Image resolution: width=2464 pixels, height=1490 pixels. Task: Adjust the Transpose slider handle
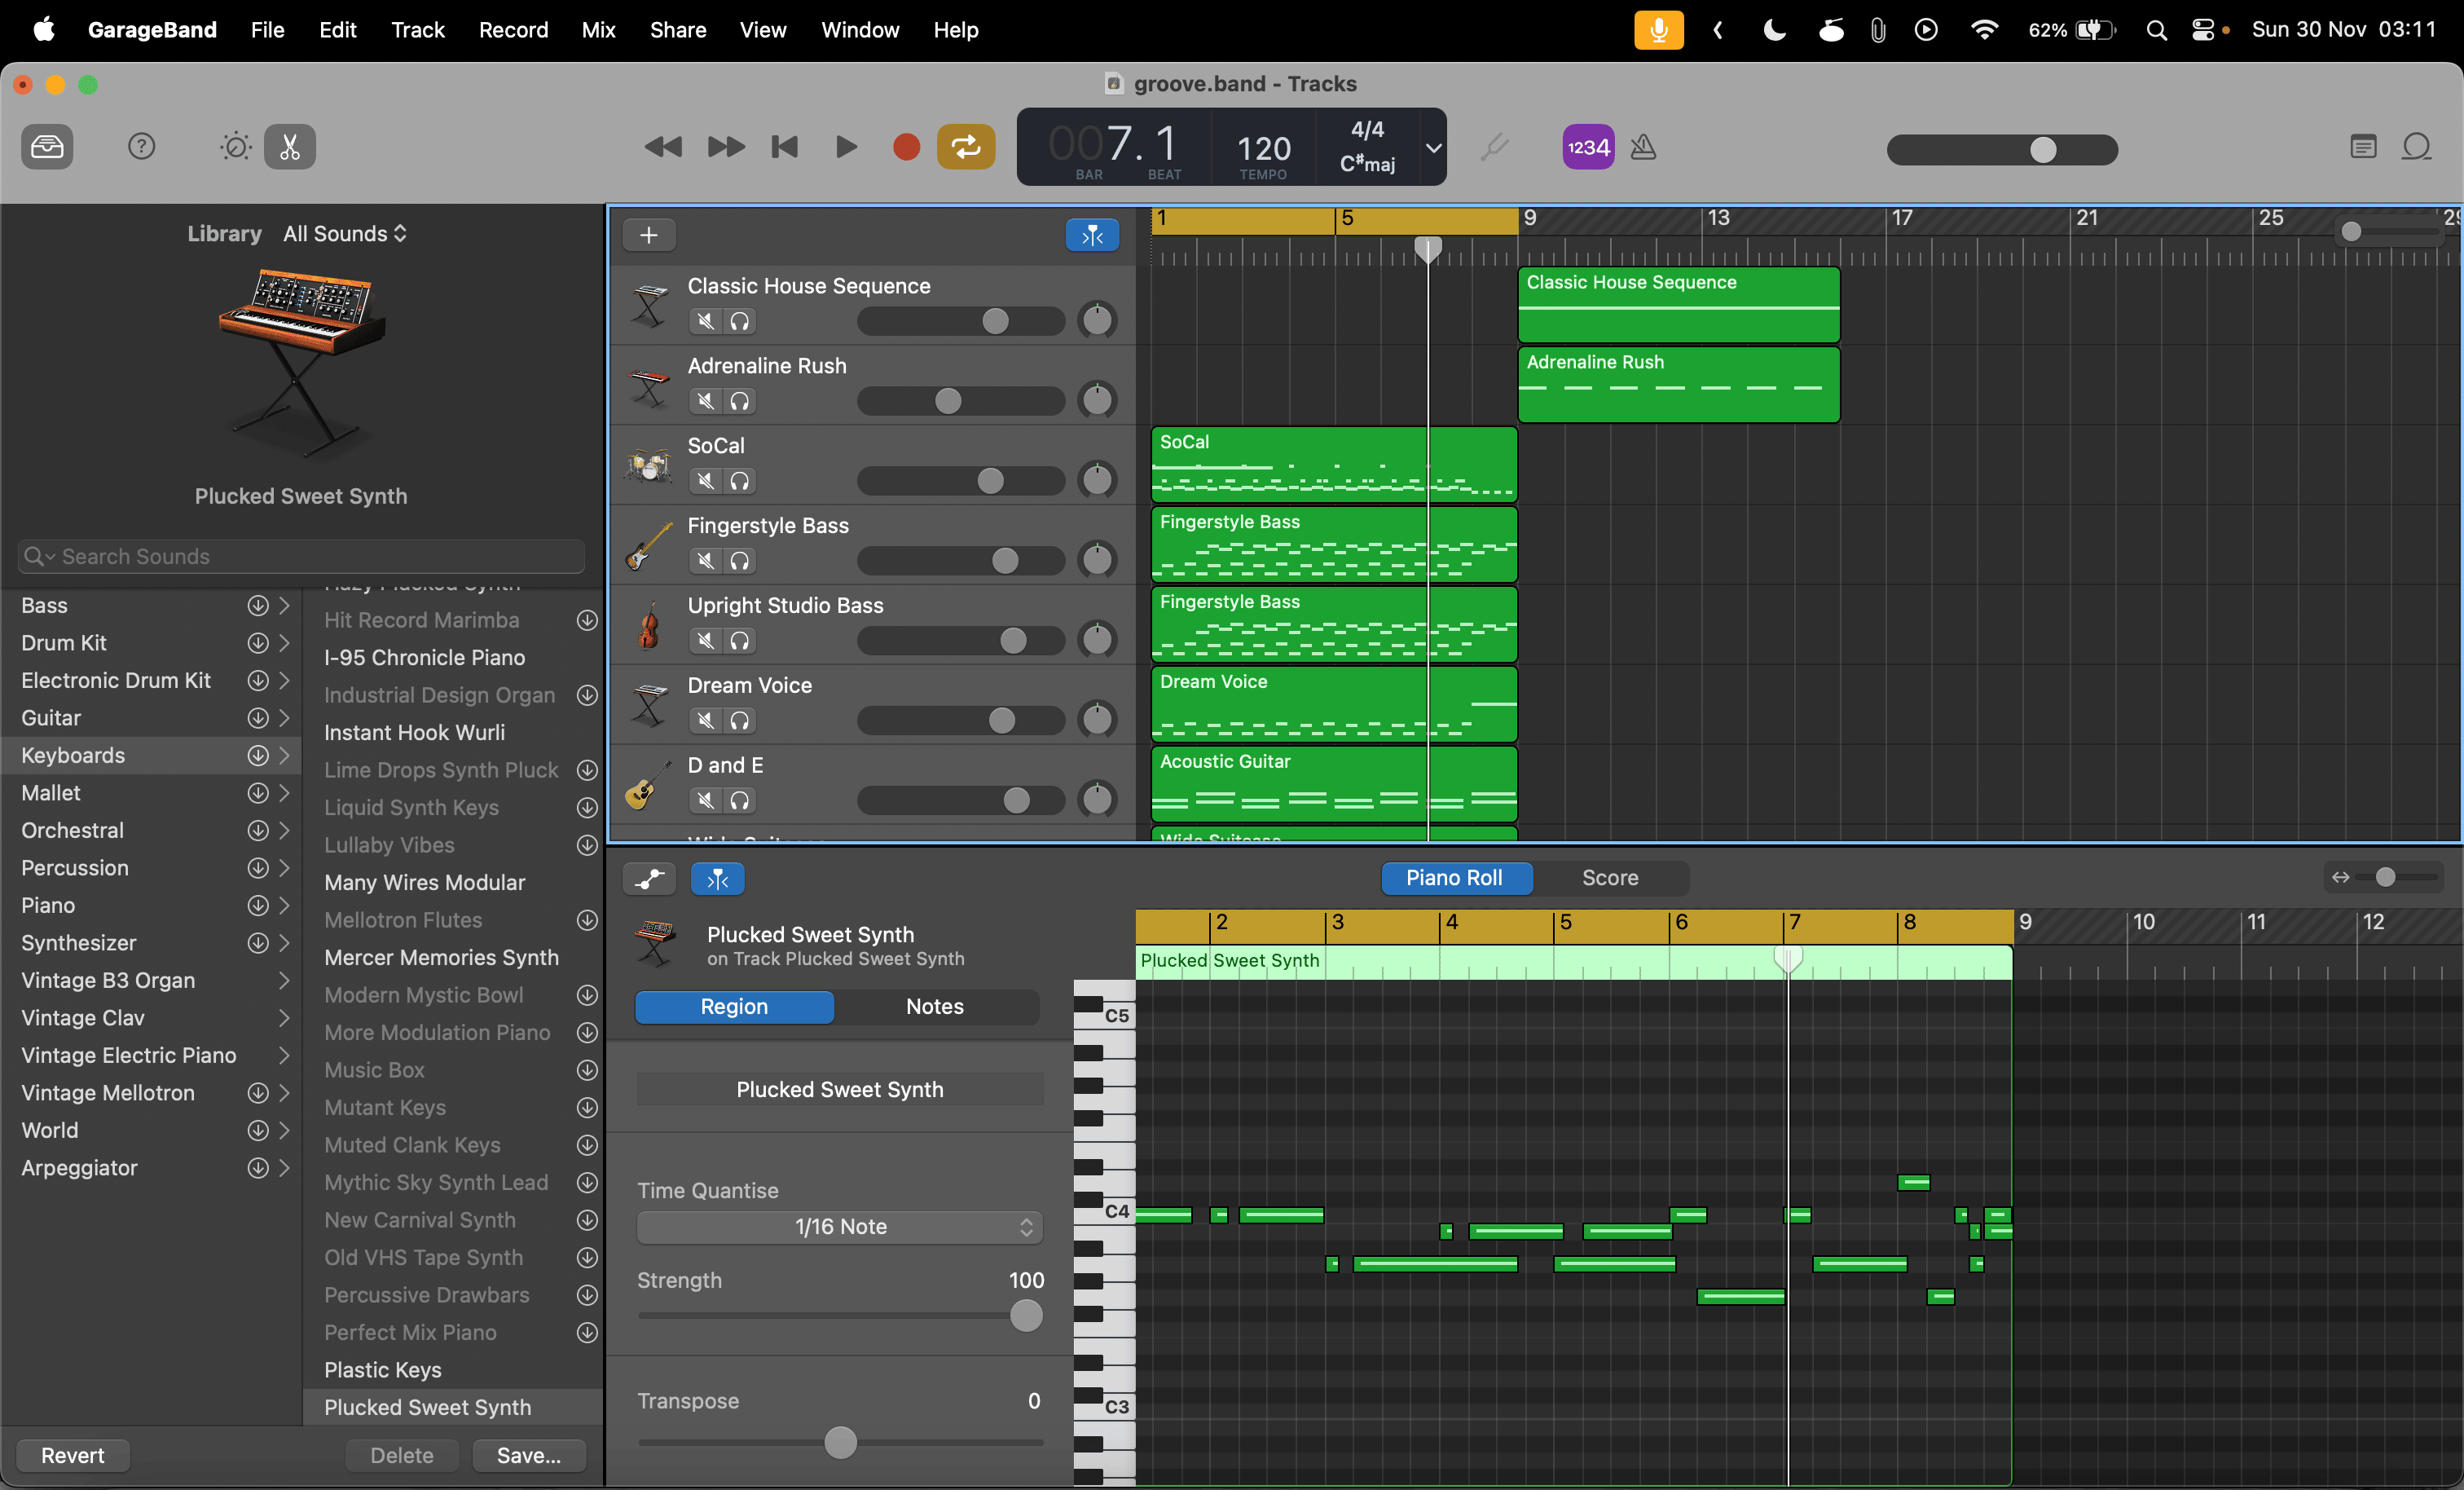click(840, 1443)
